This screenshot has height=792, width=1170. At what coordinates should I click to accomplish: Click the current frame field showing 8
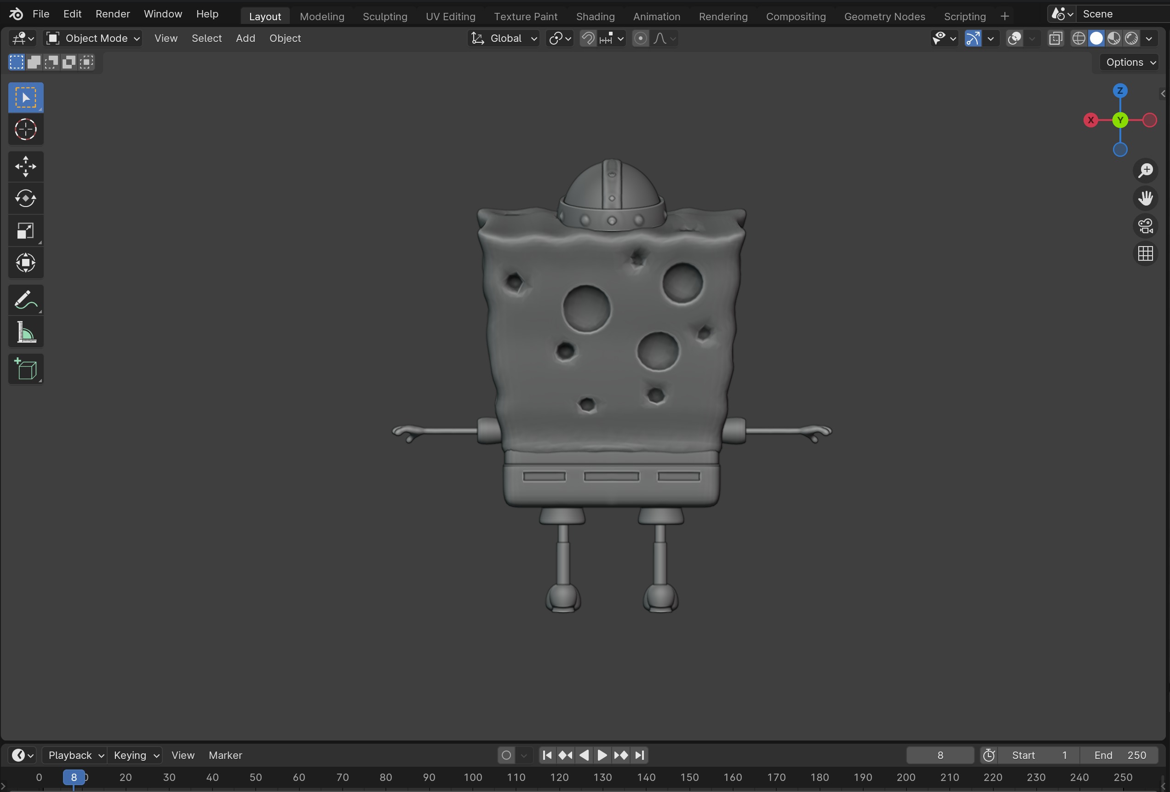pyautogui.click(x=940, y=755)
